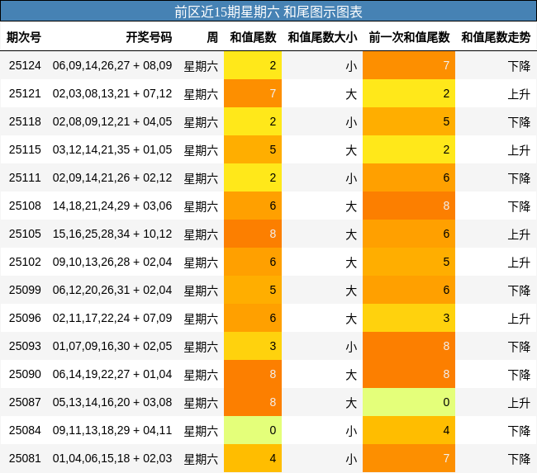537x473 pixels.
Task: Click 上升 trend in row 25105
Action: pos(519,234)
